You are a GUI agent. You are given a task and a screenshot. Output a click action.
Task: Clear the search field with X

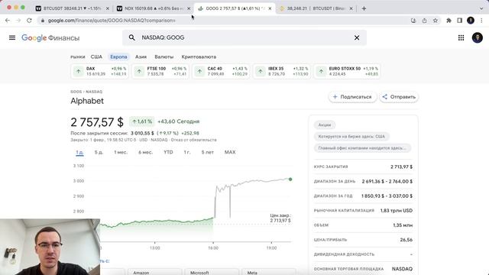[357, 37]
